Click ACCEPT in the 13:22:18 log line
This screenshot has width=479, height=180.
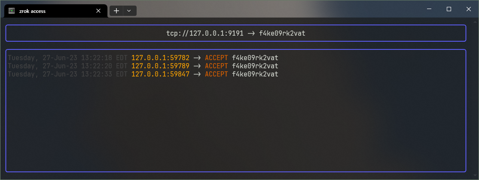217,58
